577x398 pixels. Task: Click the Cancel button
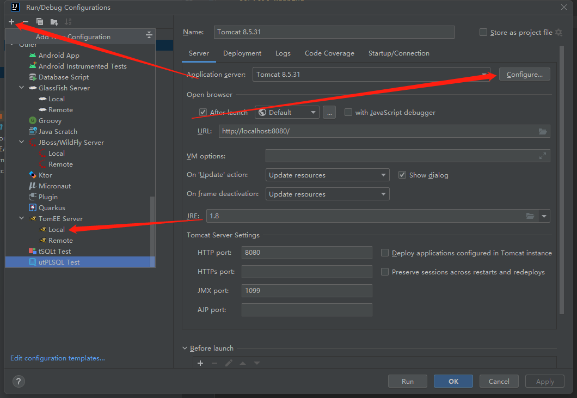tap(499, 382)
